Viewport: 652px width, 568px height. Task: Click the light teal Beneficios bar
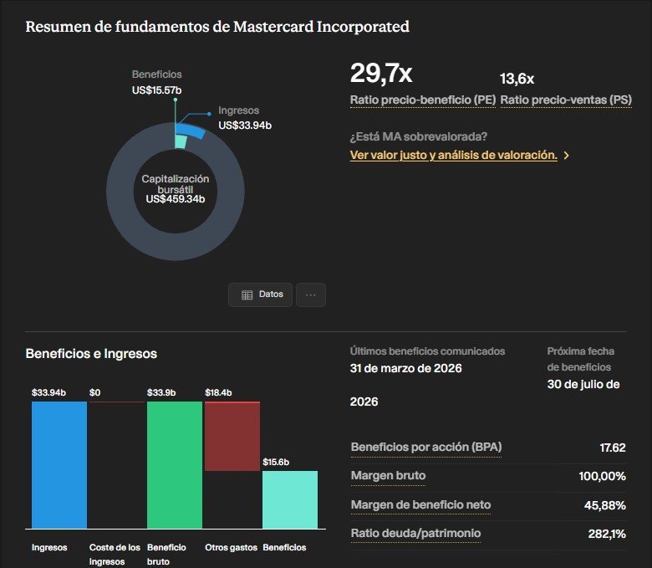[290, 499]
